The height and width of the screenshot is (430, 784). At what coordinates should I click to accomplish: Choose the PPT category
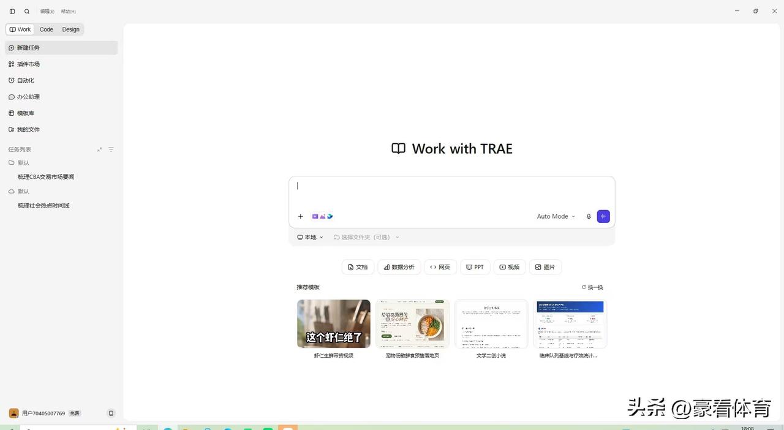click(475, 267)
